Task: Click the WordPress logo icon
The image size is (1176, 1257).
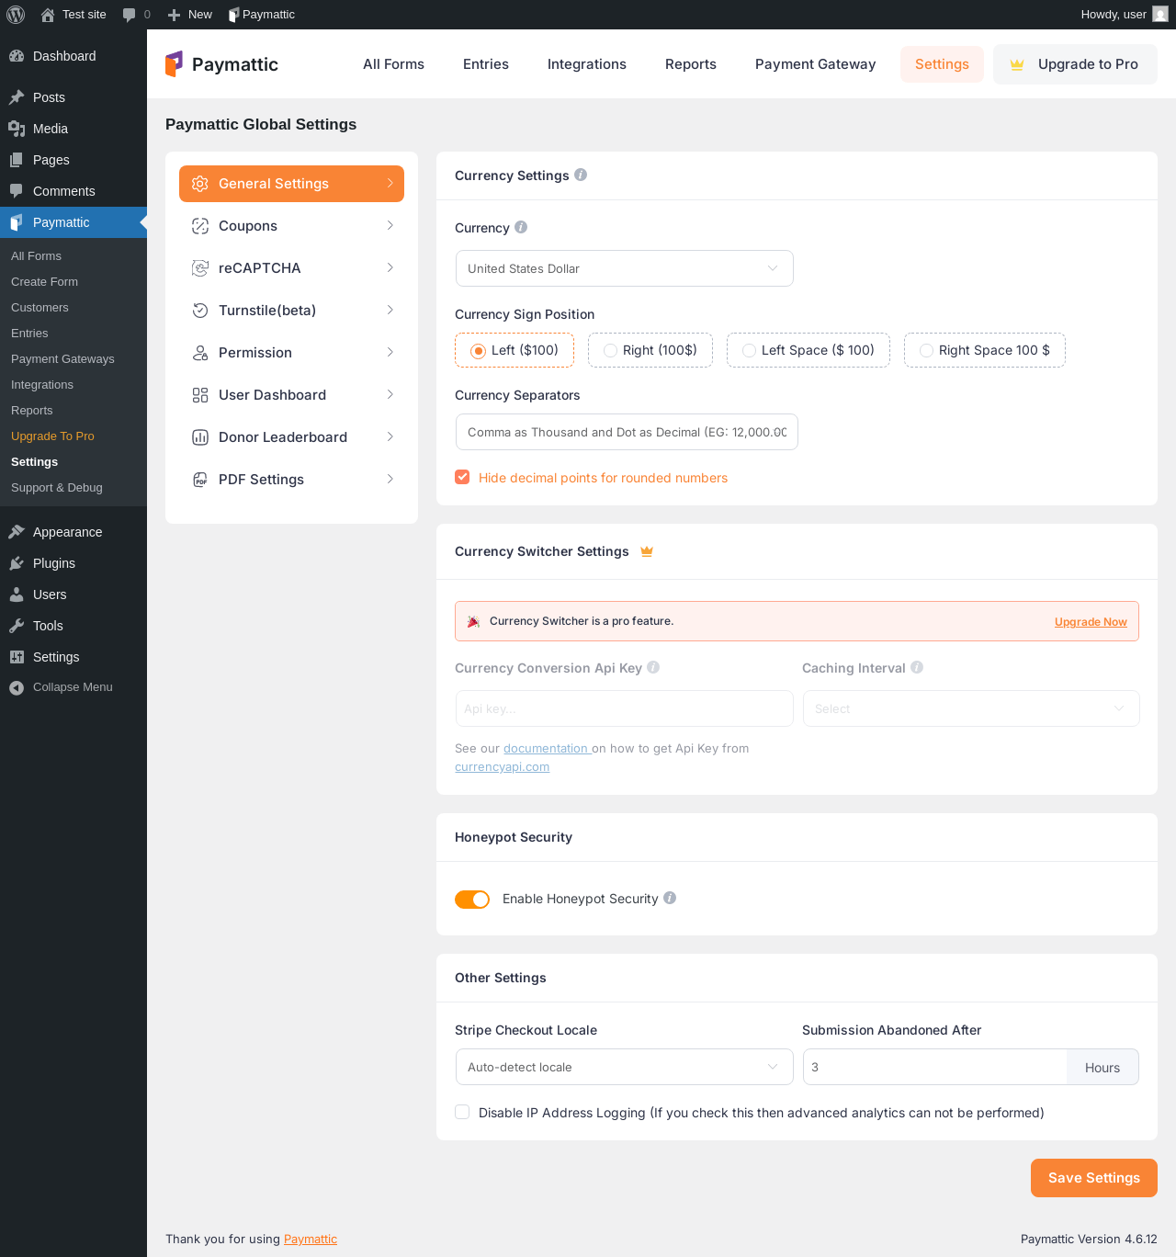Action: pos(16,15)
